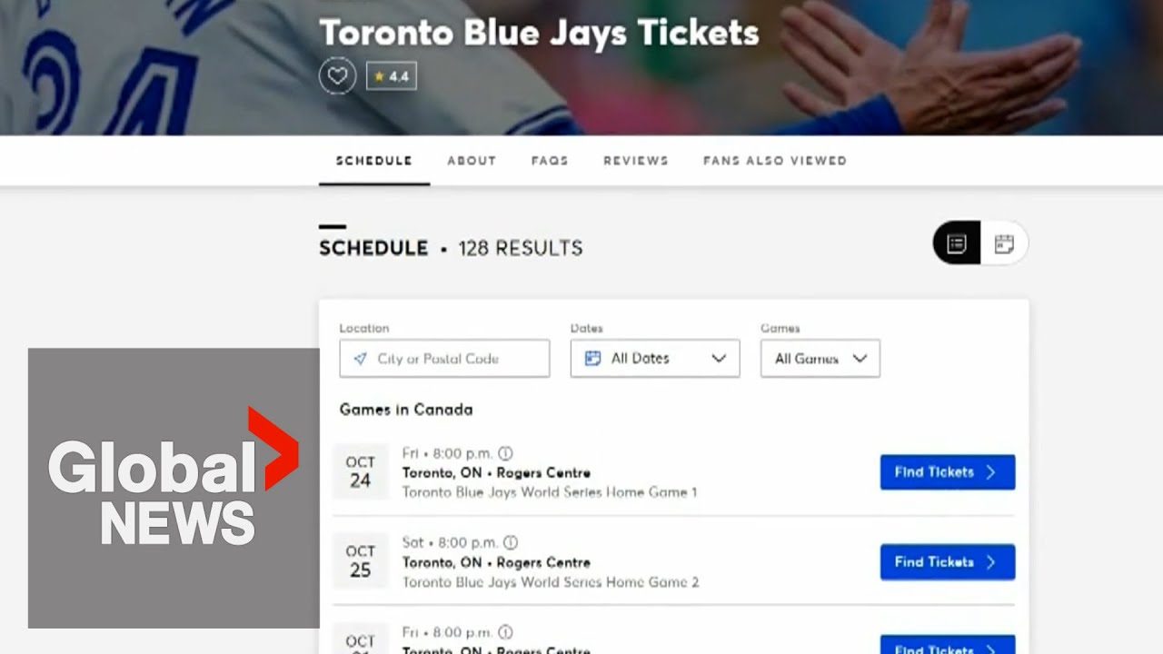Open the Reviews tab

[636, 161]
